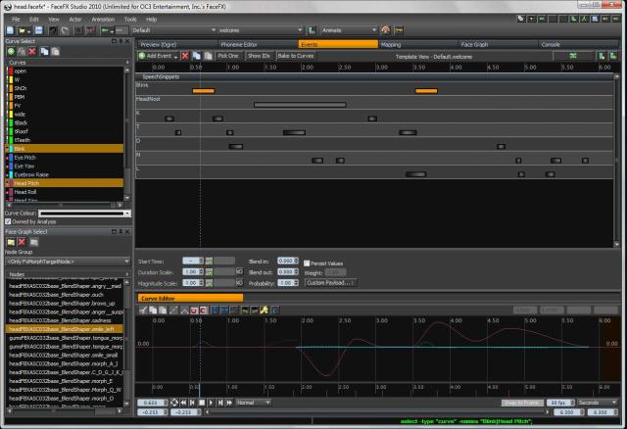Click the Custom Payload button
This screenshot has width=627, height=429.
pyautogui.click(x=330, y=283)
